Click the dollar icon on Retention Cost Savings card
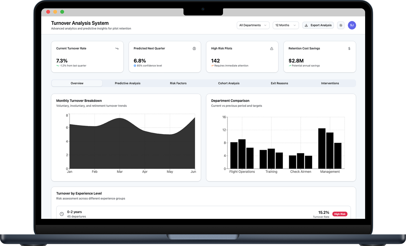The width and height of the screenshot is (406, 246). (349, 48)
